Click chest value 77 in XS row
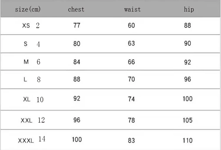This screenshot has width=221, height=150. pos(77,25)
